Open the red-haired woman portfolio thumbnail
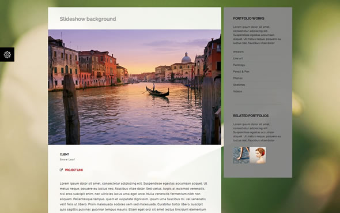340x213 pixels. pyautogui.click(x=258, y=155)
